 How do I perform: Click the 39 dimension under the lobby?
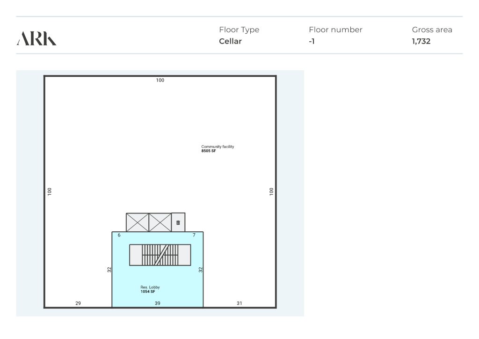pyautogui.click(x=158, y=303)
